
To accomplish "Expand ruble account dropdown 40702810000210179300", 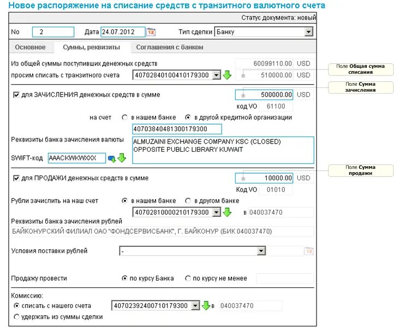I will (216, 212).
